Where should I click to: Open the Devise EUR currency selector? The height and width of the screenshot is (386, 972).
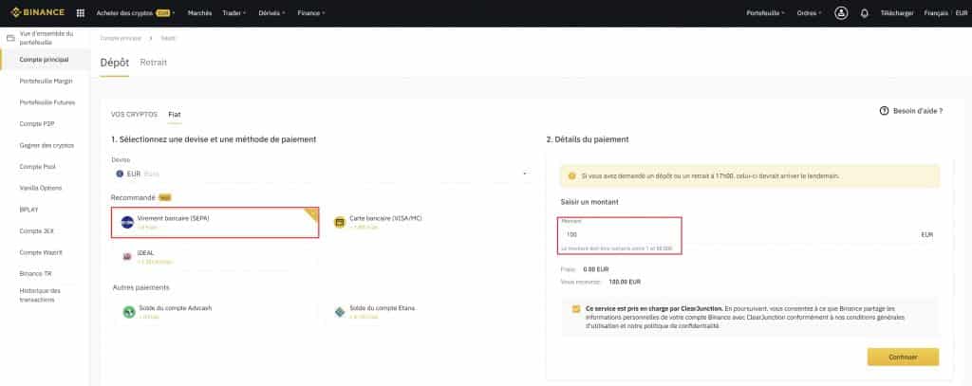tap(322, 174)
